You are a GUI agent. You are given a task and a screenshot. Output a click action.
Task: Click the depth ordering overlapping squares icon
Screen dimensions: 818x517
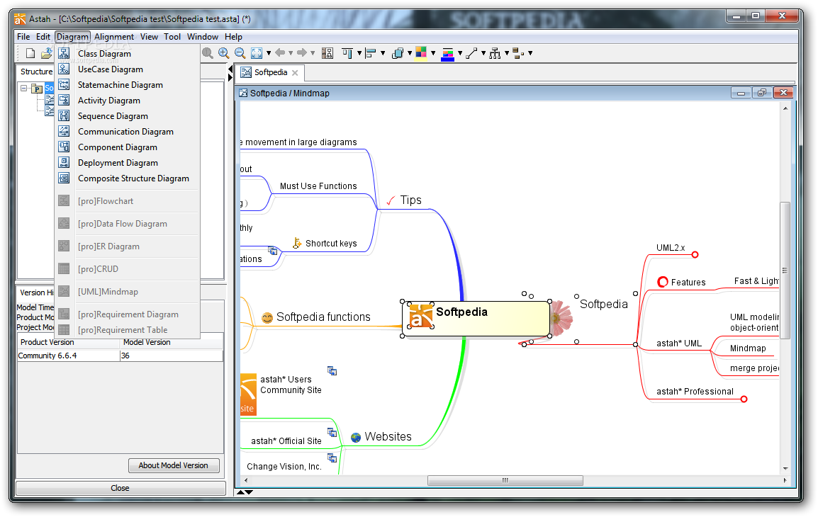click(x=398, y=53)
